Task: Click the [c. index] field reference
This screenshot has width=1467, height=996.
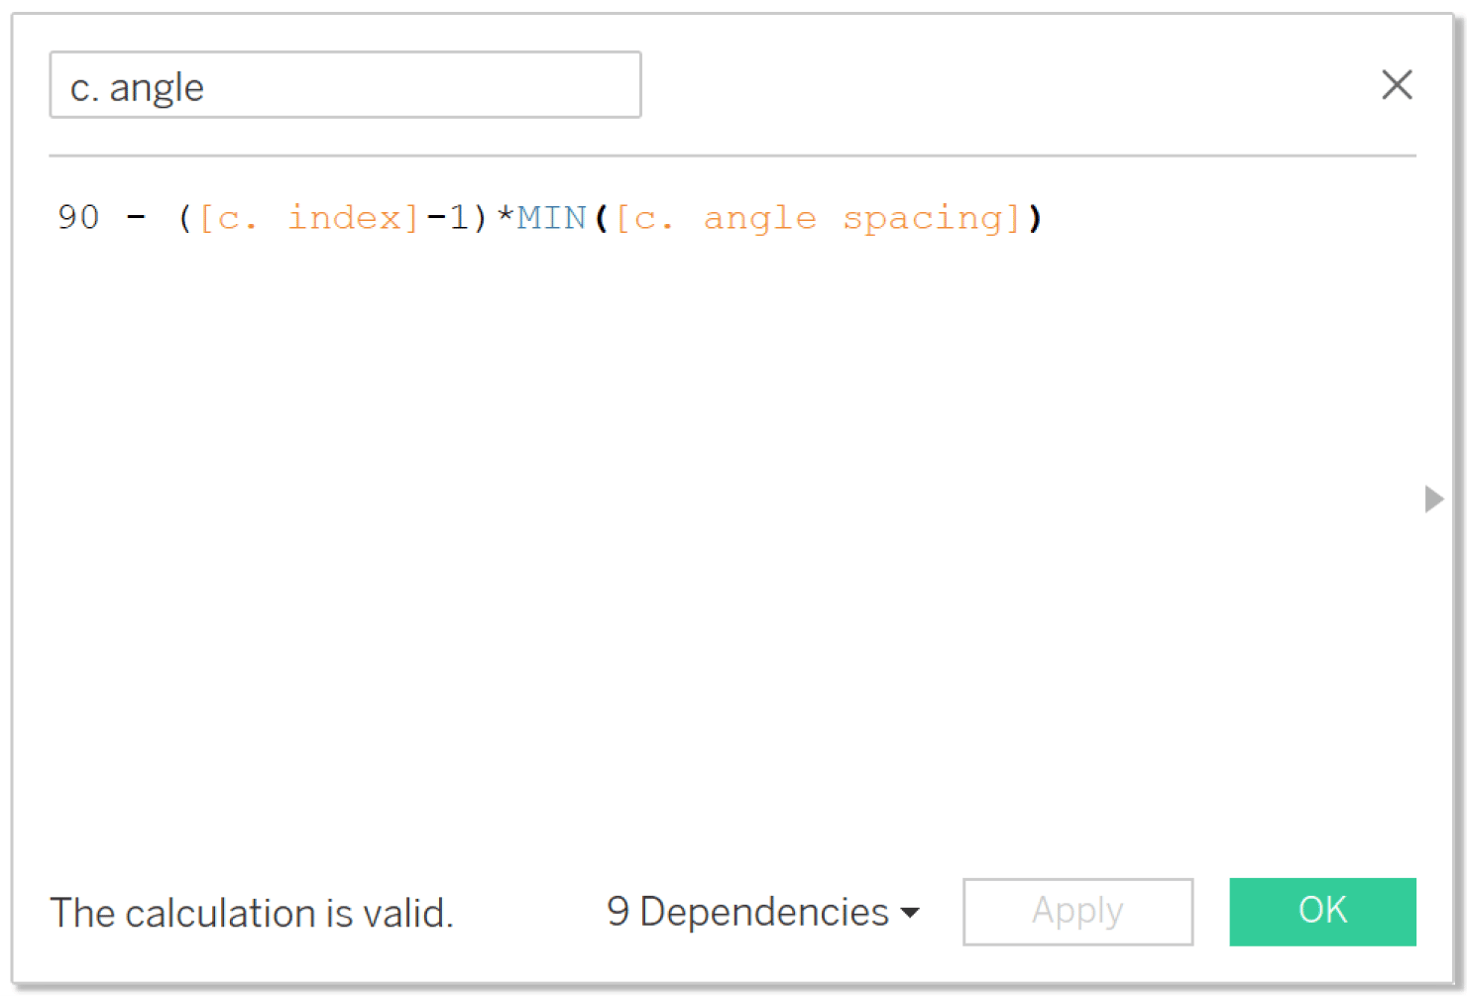Action: click(x=309, y=218)
